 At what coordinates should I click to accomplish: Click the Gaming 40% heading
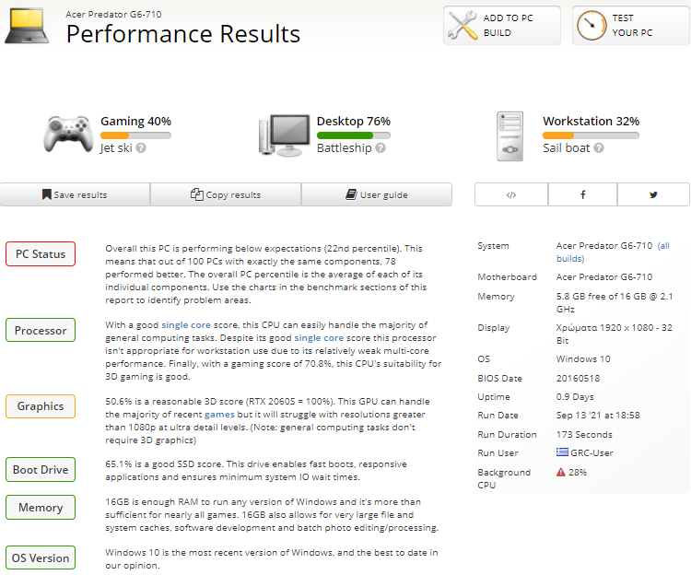click(x=135, y=121)
